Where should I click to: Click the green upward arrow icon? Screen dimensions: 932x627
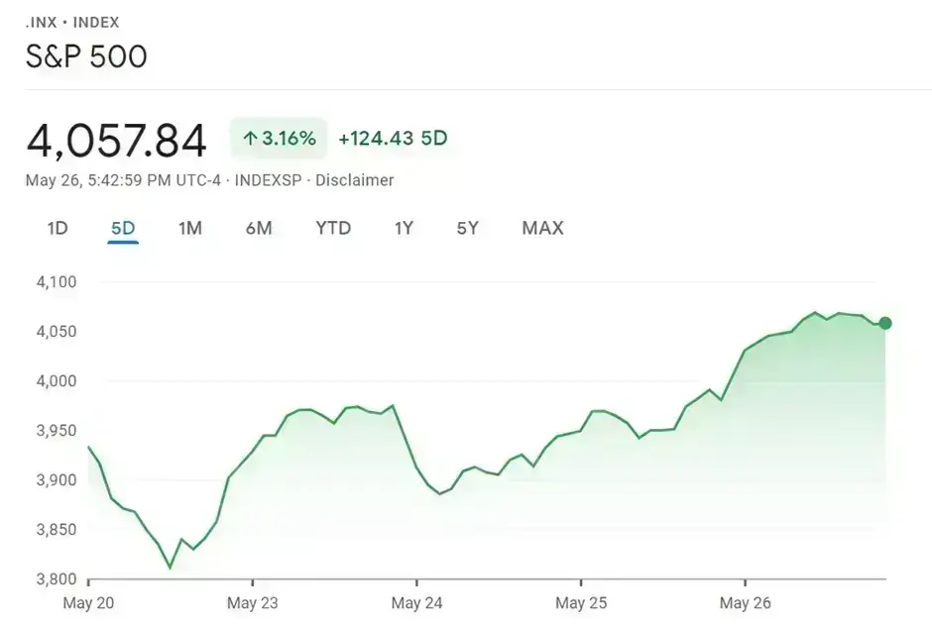pos(250,138)
